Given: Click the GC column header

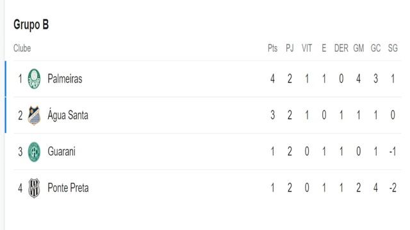Looking at the screenshot, I should click(375, 49).
